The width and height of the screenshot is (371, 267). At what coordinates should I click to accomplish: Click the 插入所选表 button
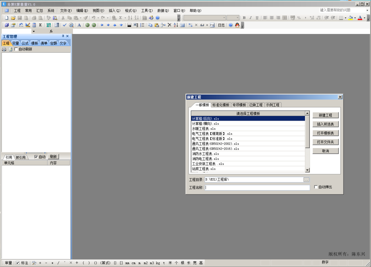click(x=325, y=124)
